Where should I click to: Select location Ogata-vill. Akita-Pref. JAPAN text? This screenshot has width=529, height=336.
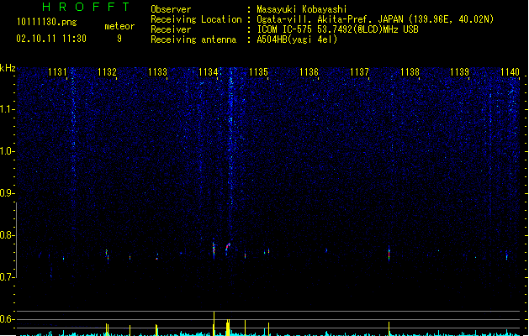pos(330,19)
